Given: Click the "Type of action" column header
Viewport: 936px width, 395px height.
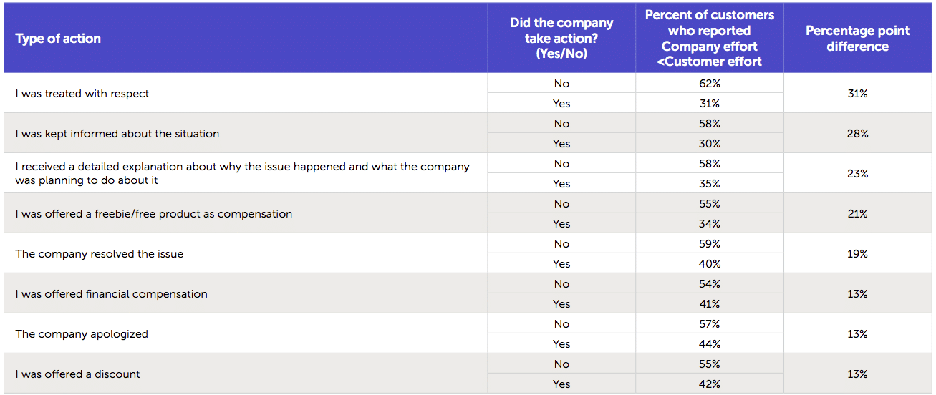Looking at the screenshot, I should [58, 39].
